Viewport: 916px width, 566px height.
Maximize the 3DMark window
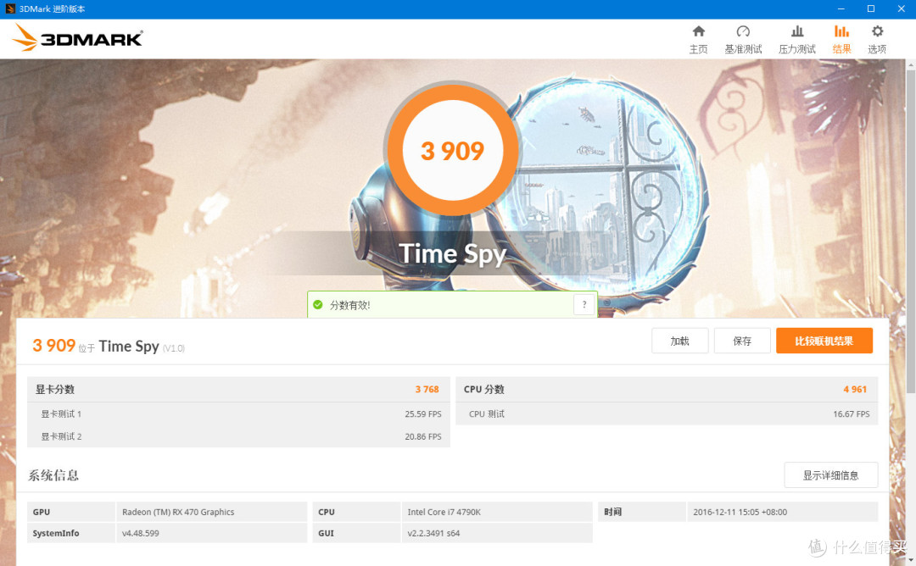tap(871, 8)
